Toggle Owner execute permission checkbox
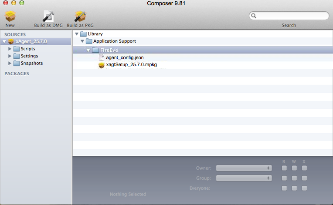The width and height of the screenshot is (333, 205). pos(304,168)
